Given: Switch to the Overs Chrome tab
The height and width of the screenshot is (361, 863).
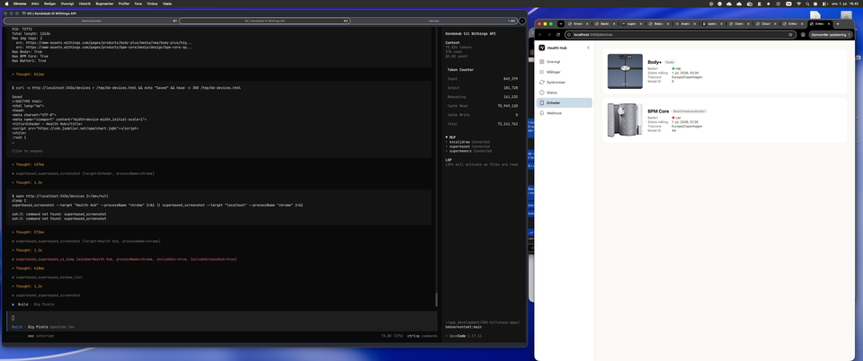Looking at the screenshot, I should click(x=738, y=24).
